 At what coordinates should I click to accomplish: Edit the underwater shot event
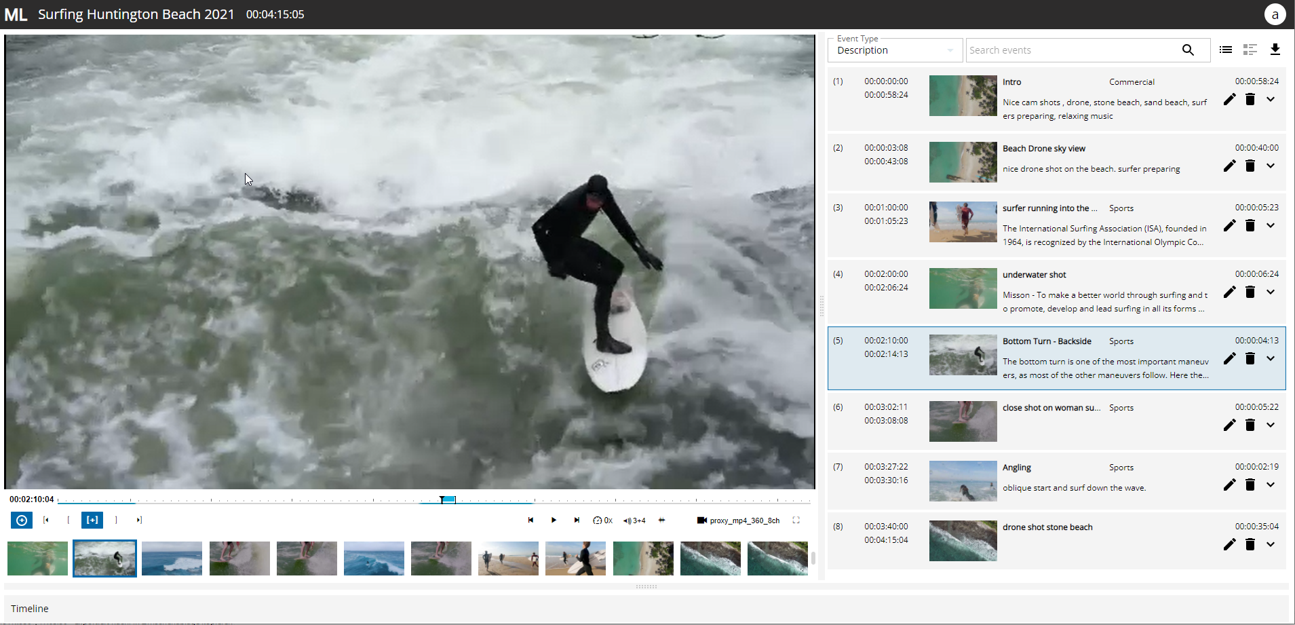(1229, 292)
